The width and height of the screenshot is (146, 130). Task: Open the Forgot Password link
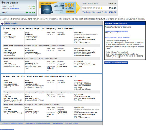[124, 37]
